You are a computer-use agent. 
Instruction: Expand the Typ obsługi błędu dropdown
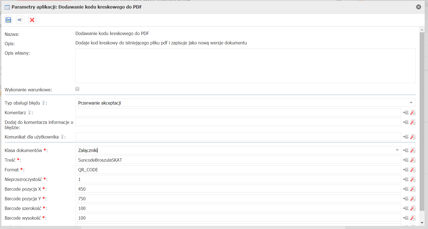[411, 103]
